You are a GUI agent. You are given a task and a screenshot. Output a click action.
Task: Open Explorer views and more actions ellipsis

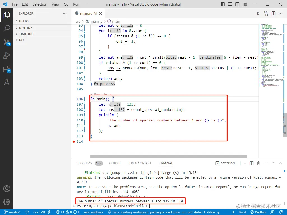(65, 13)
